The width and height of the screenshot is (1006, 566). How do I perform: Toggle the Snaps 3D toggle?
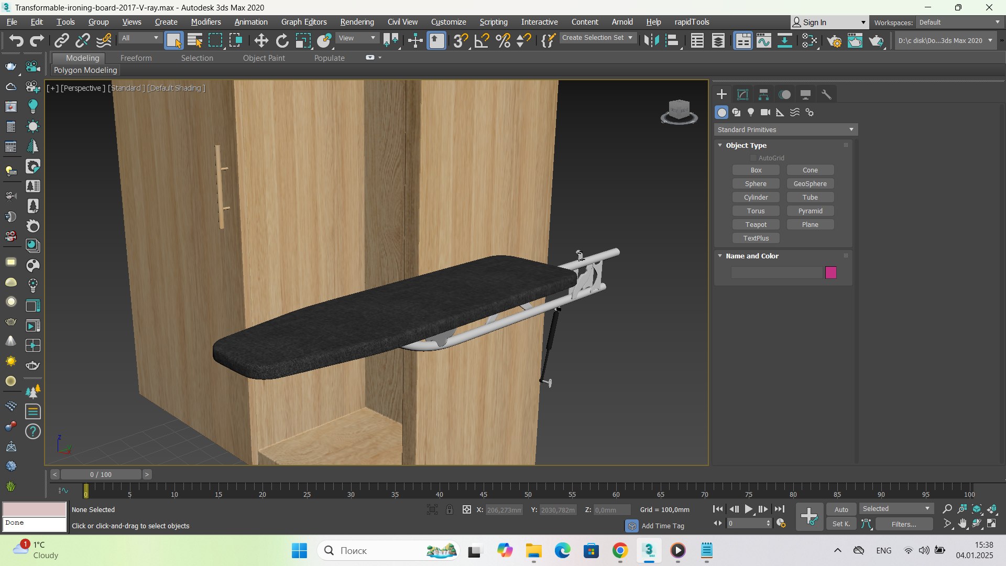point(461,40)
